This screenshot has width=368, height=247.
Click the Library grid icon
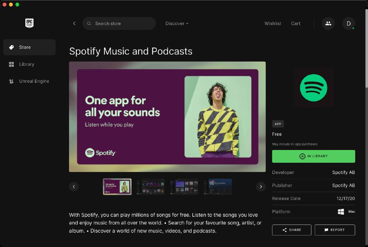[x=11, y=64]
